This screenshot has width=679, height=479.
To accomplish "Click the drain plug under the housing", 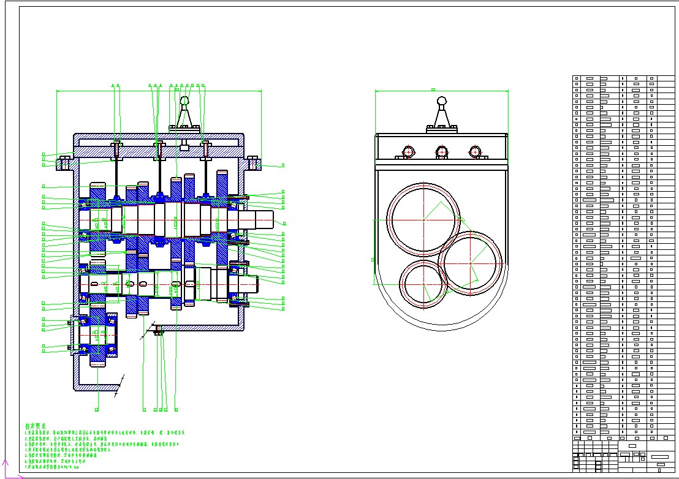I will click(159, 331).
